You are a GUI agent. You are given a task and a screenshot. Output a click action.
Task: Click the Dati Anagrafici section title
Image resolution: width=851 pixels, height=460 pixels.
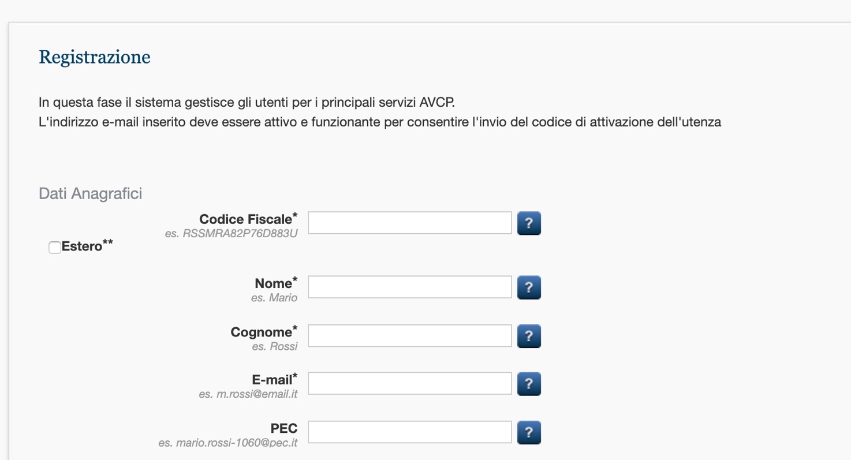91,193
